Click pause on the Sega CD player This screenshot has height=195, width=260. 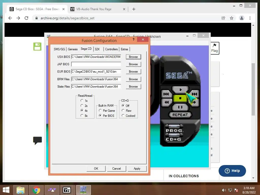point(180,107)
